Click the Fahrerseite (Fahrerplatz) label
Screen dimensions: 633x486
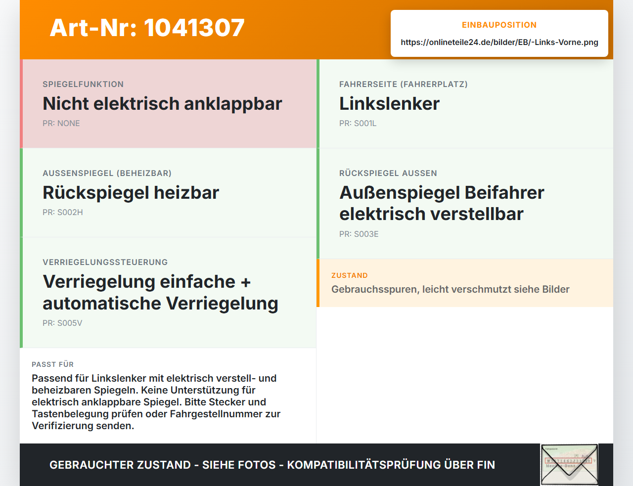404,84
